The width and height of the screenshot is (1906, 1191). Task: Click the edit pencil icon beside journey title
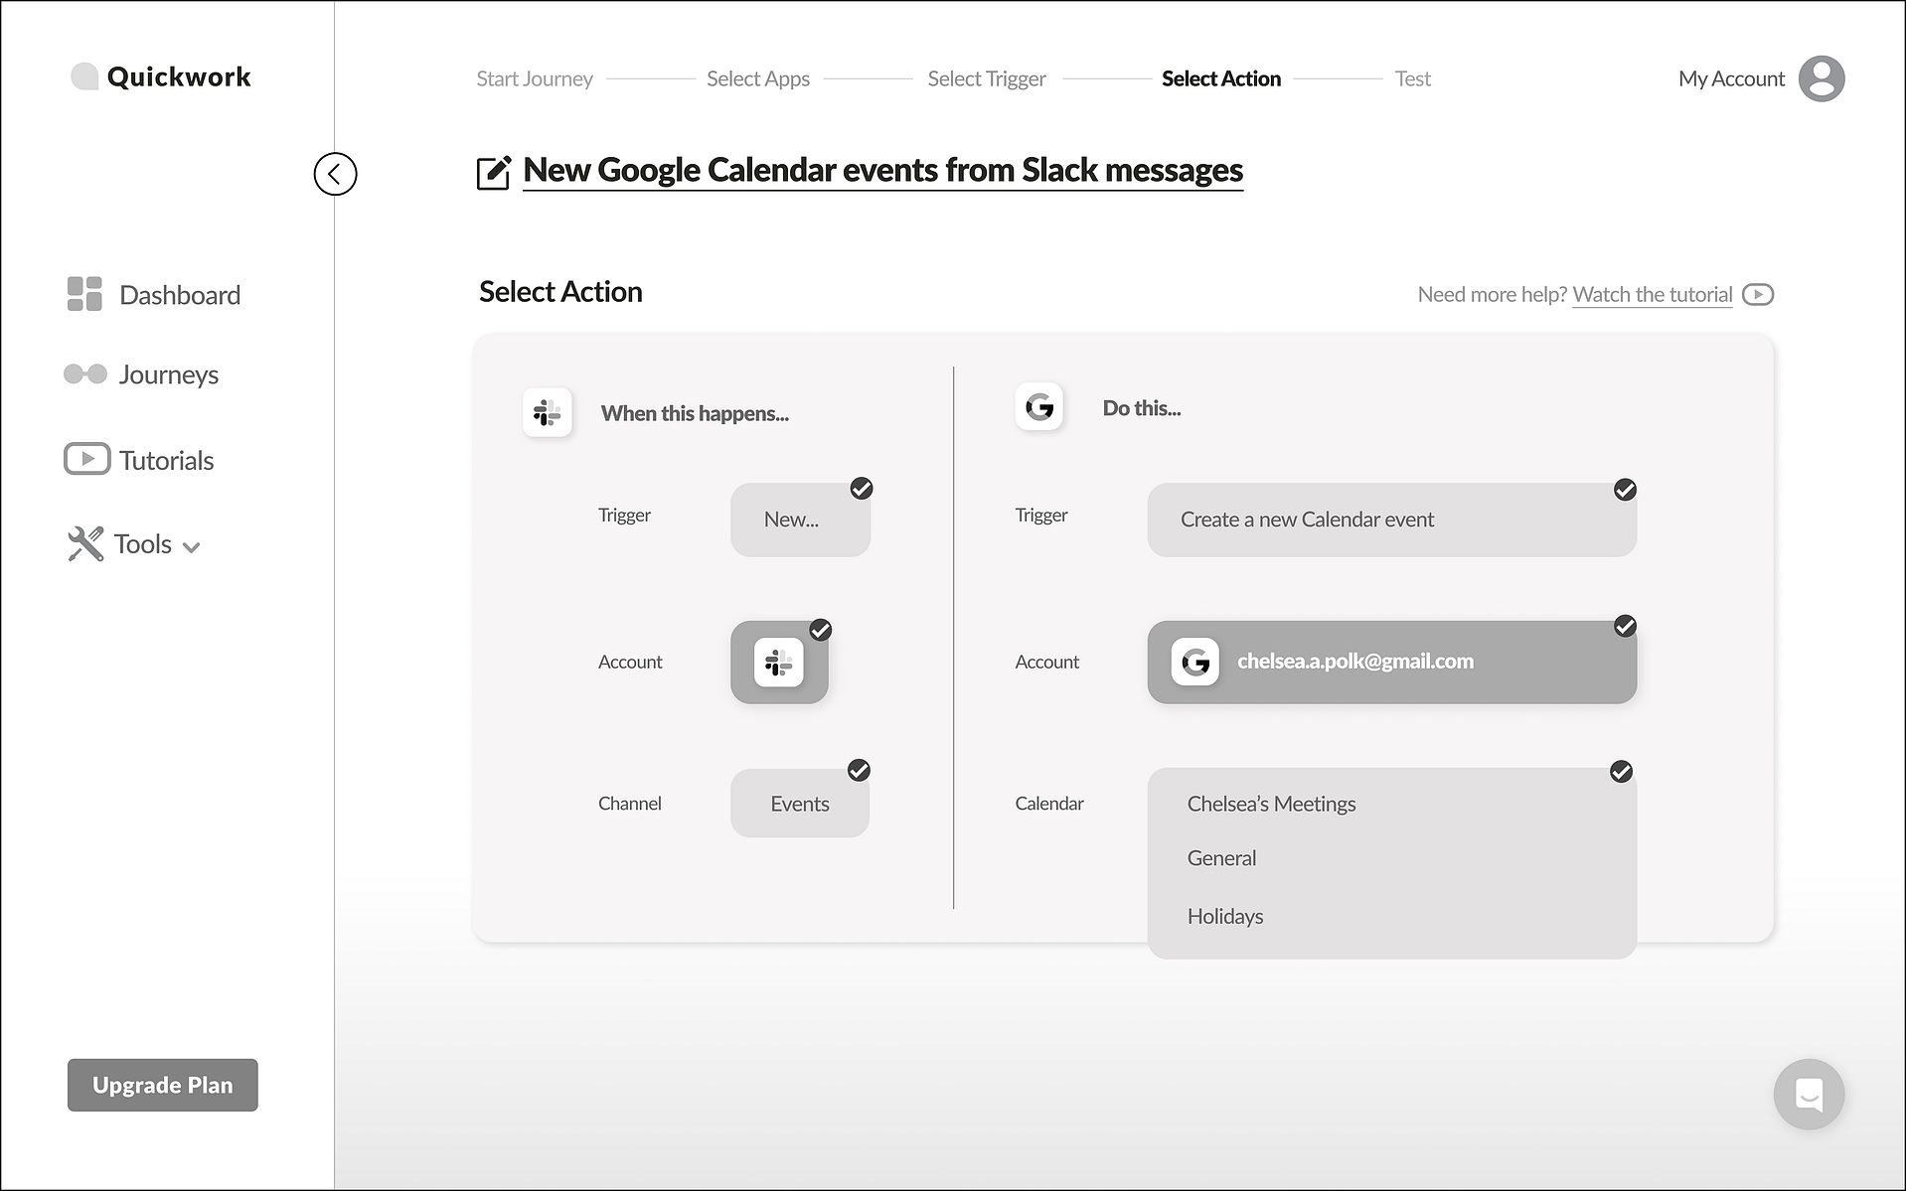coord(494,173)
